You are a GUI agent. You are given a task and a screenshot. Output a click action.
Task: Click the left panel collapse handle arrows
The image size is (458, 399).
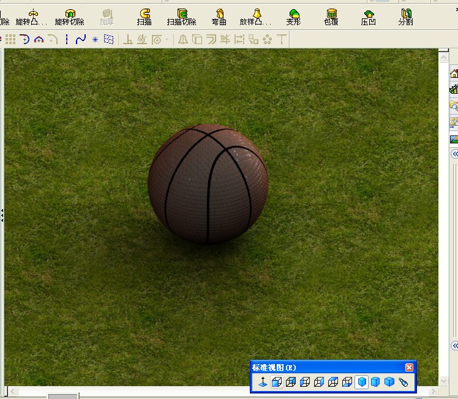[x=2, y=215]
